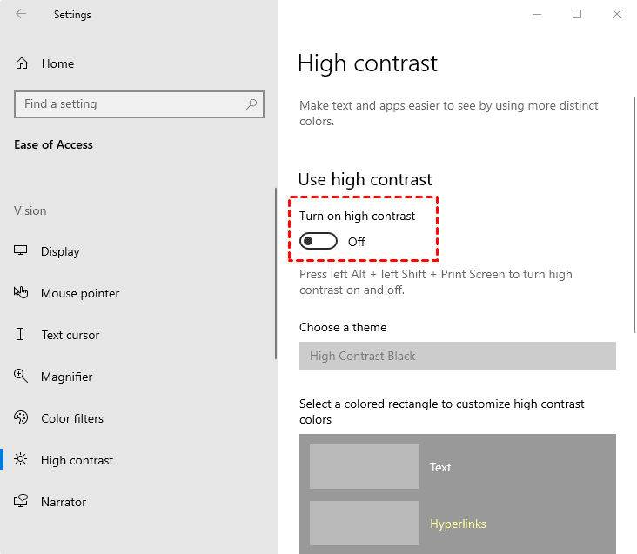Select the Narrator menu item
Viewport: 637px width, 554px height.
coord(64,502)
